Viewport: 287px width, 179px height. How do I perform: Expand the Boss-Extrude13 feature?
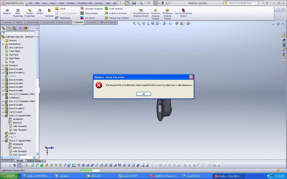pos(3,73)
